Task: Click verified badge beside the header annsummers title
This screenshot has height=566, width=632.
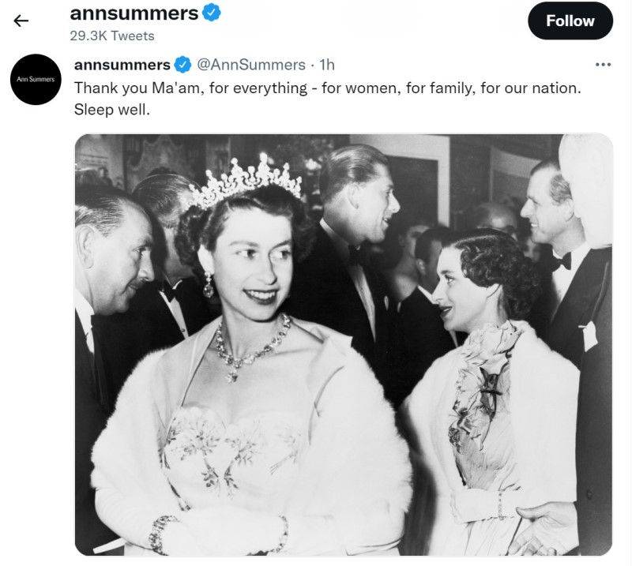Action: point(212,13)
